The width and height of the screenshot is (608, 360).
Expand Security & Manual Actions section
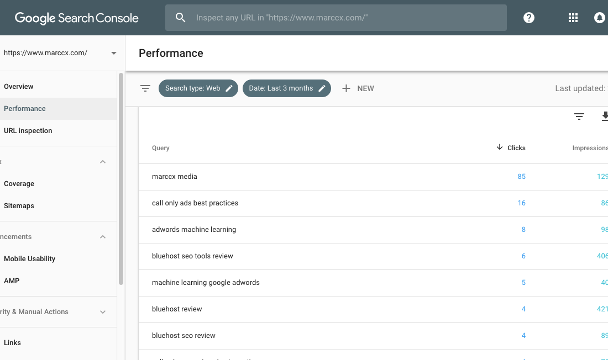[103, 312]
